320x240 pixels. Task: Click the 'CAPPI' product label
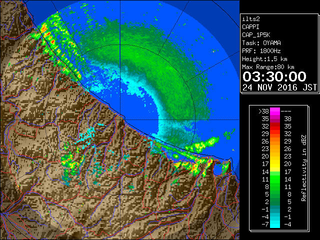pos(251,27)
